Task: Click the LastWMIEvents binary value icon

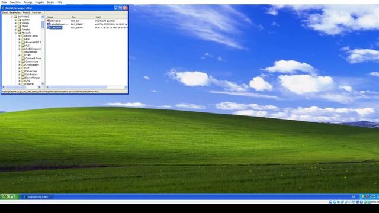Action: point(49,24)
